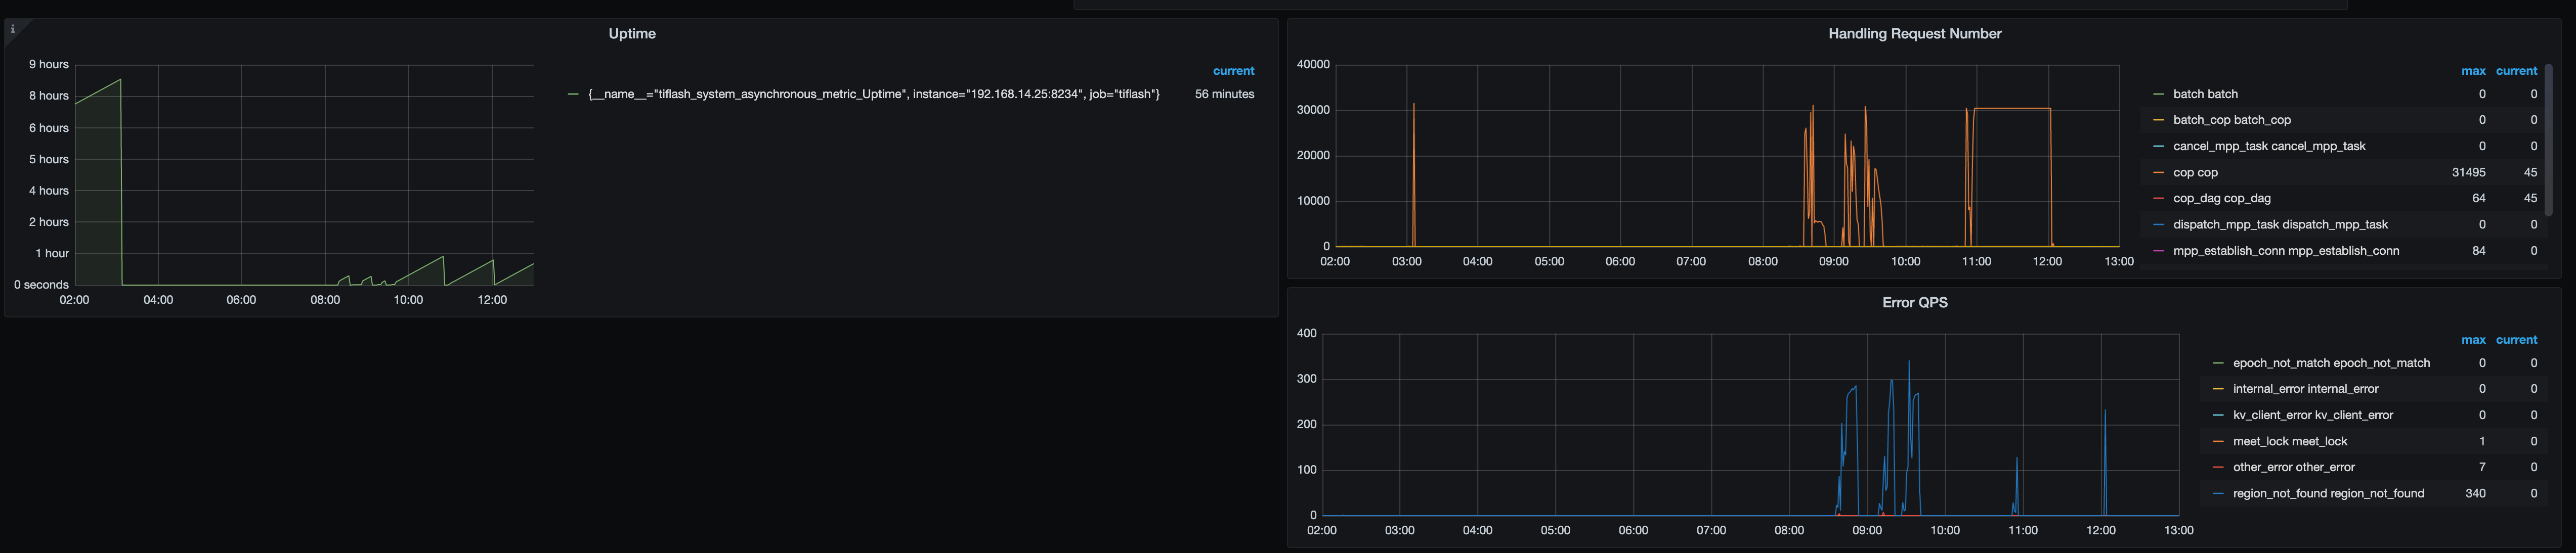The image size is (2576, 553).
Task: Sort Handling Request Number legend by current
Action: coord(2516,71)
